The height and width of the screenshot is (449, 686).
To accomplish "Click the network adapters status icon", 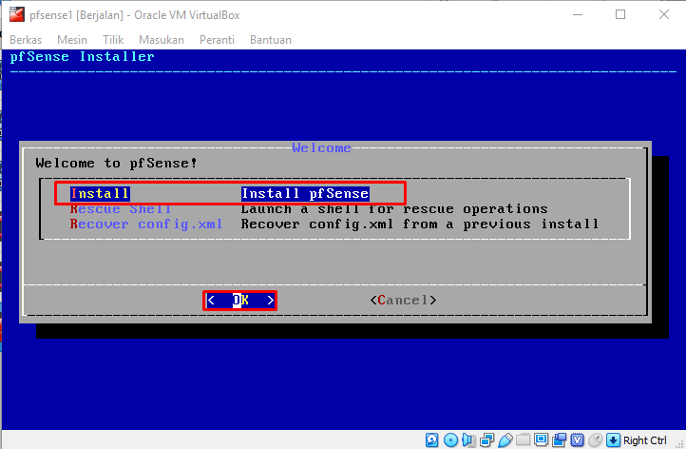I will point(486,439).
